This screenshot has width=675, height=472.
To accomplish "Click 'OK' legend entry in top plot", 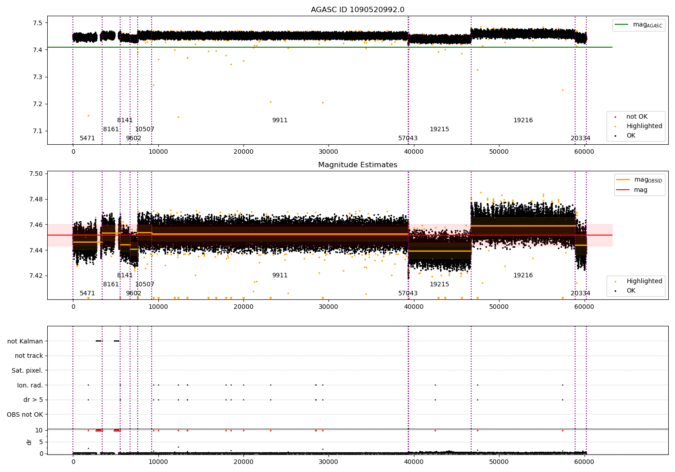I will coord(631,136).
